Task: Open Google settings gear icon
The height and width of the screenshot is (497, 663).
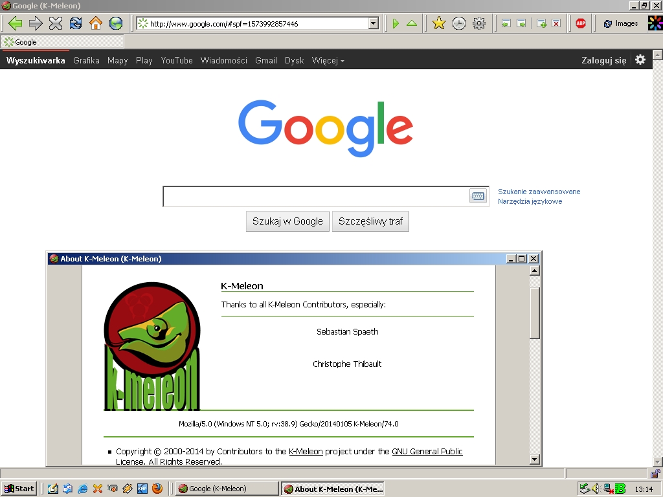Action: (640, 60)
